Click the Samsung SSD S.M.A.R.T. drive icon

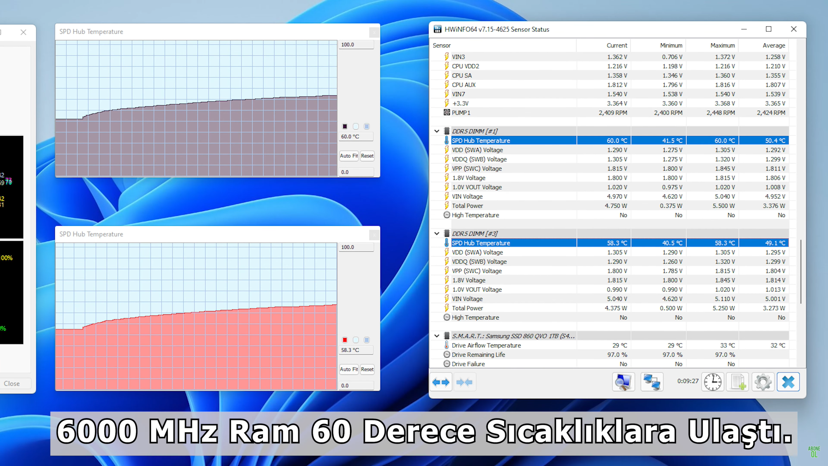pyautogui.click(x=447, y=336)
